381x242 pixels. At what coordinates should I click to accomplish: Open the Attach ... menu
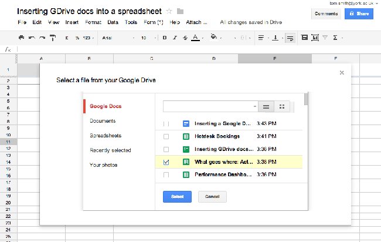[x=196, y=22]
